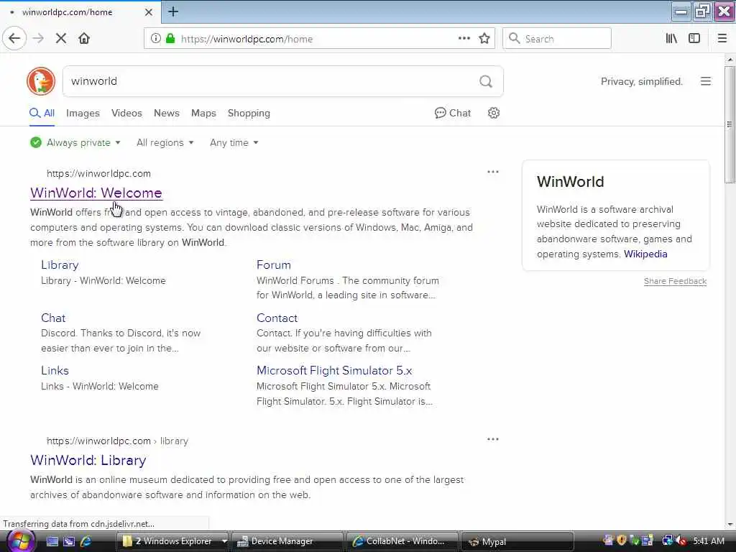This screenshot has width=736, height=552.
Task: Open the Links sitelink
Action: click(x=55, y=370)
